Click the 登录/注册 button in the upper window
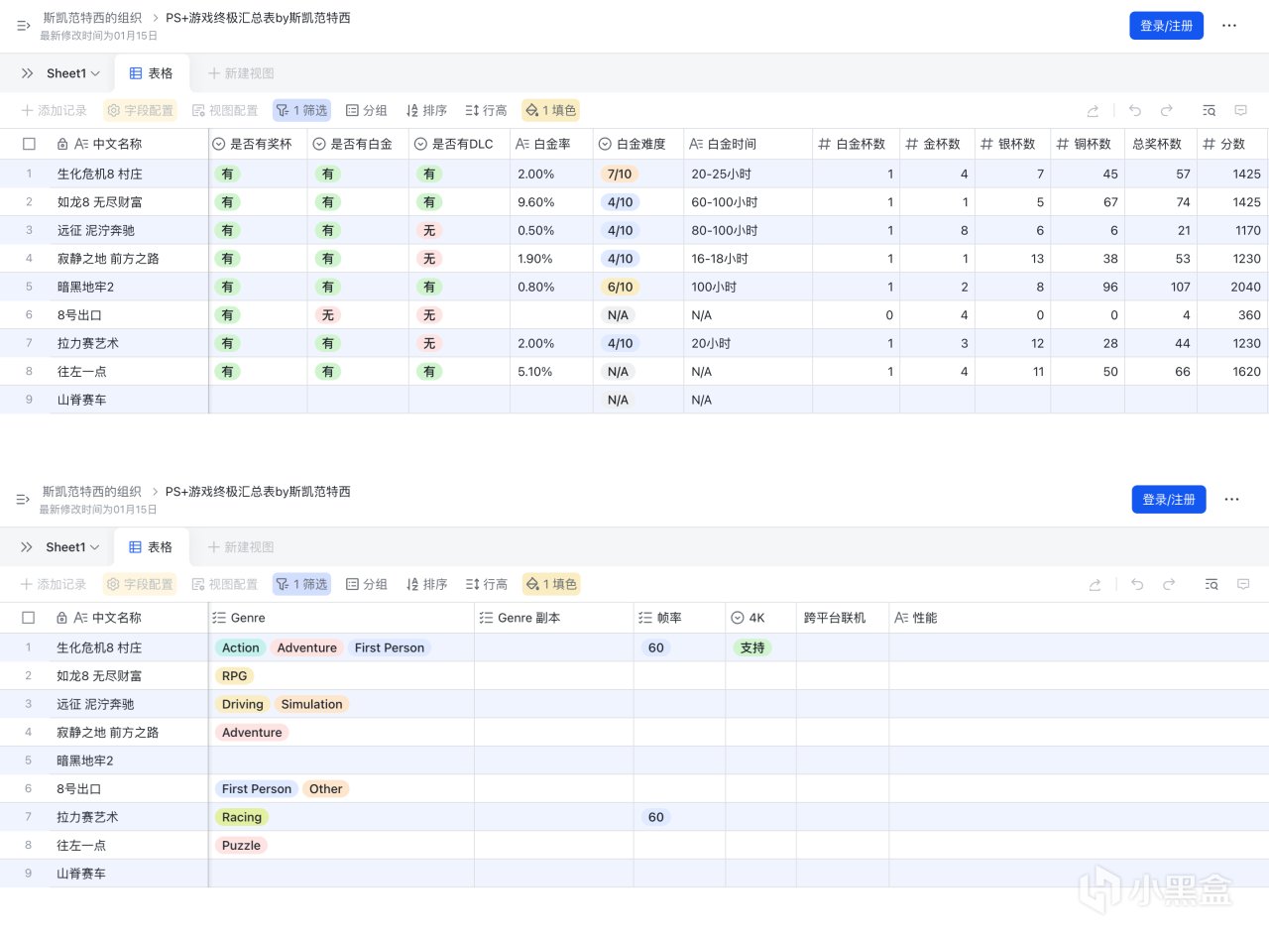Viewport: 1269px width, 937px height. (1166, 26)
